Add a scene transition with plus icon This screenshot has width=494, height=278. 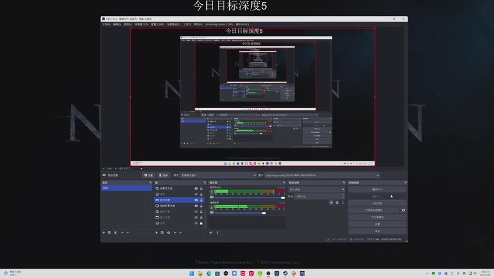tap(331, 203)
